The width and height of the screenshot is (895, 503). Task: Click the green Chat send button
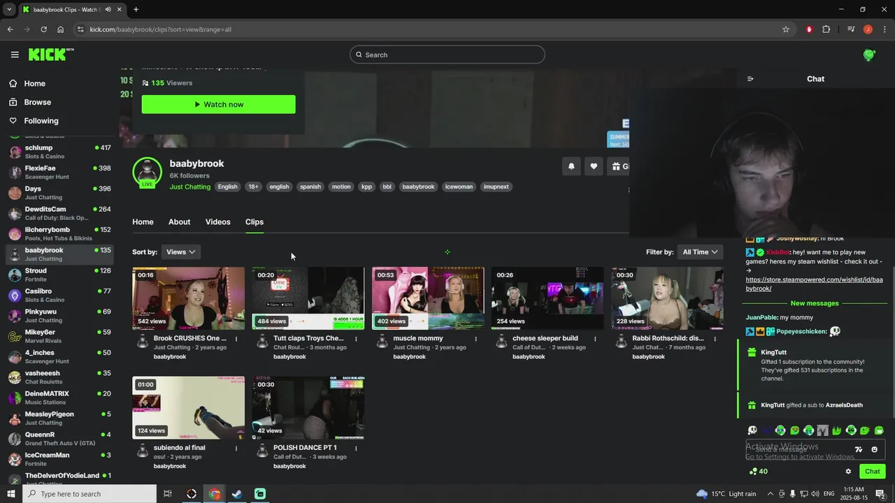coord(873,472)
